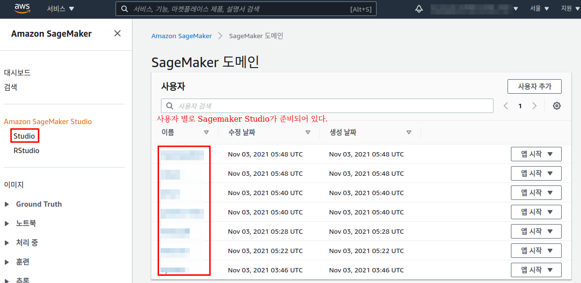
Task: Focus the 사용자 검색 input field
Action: pyautogui.click(x=327, y=106)
